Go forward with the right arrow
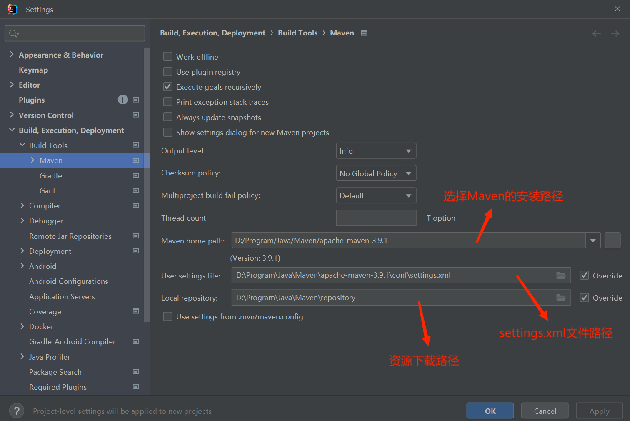The width and height of the screenshot is (630, 421). (x=615, y=33)
